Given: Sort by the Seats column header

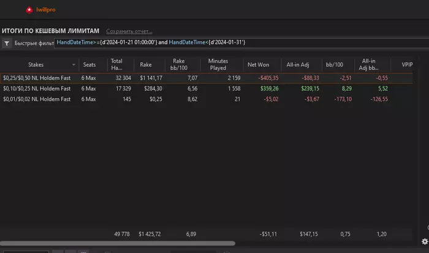Looking at the screenshot, I should [89, 64].
